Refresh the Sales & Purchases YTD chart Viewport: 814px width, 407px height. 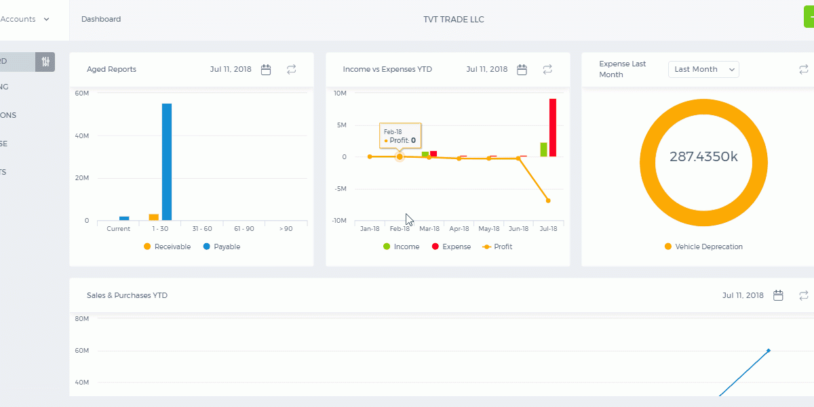(x=804, y=295)
